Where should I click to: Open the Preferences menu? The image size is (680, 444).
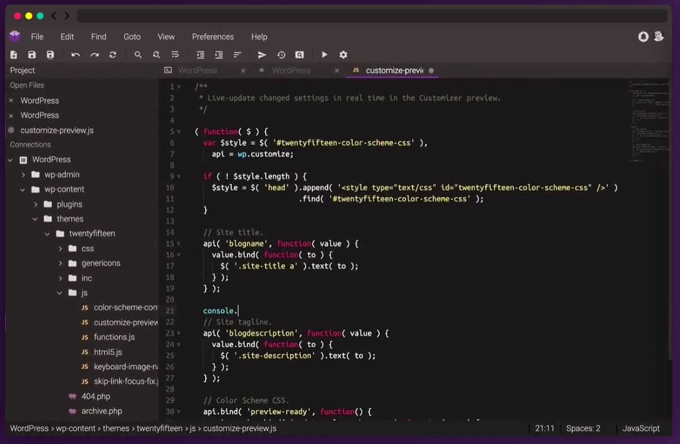[x=213, y=37]
